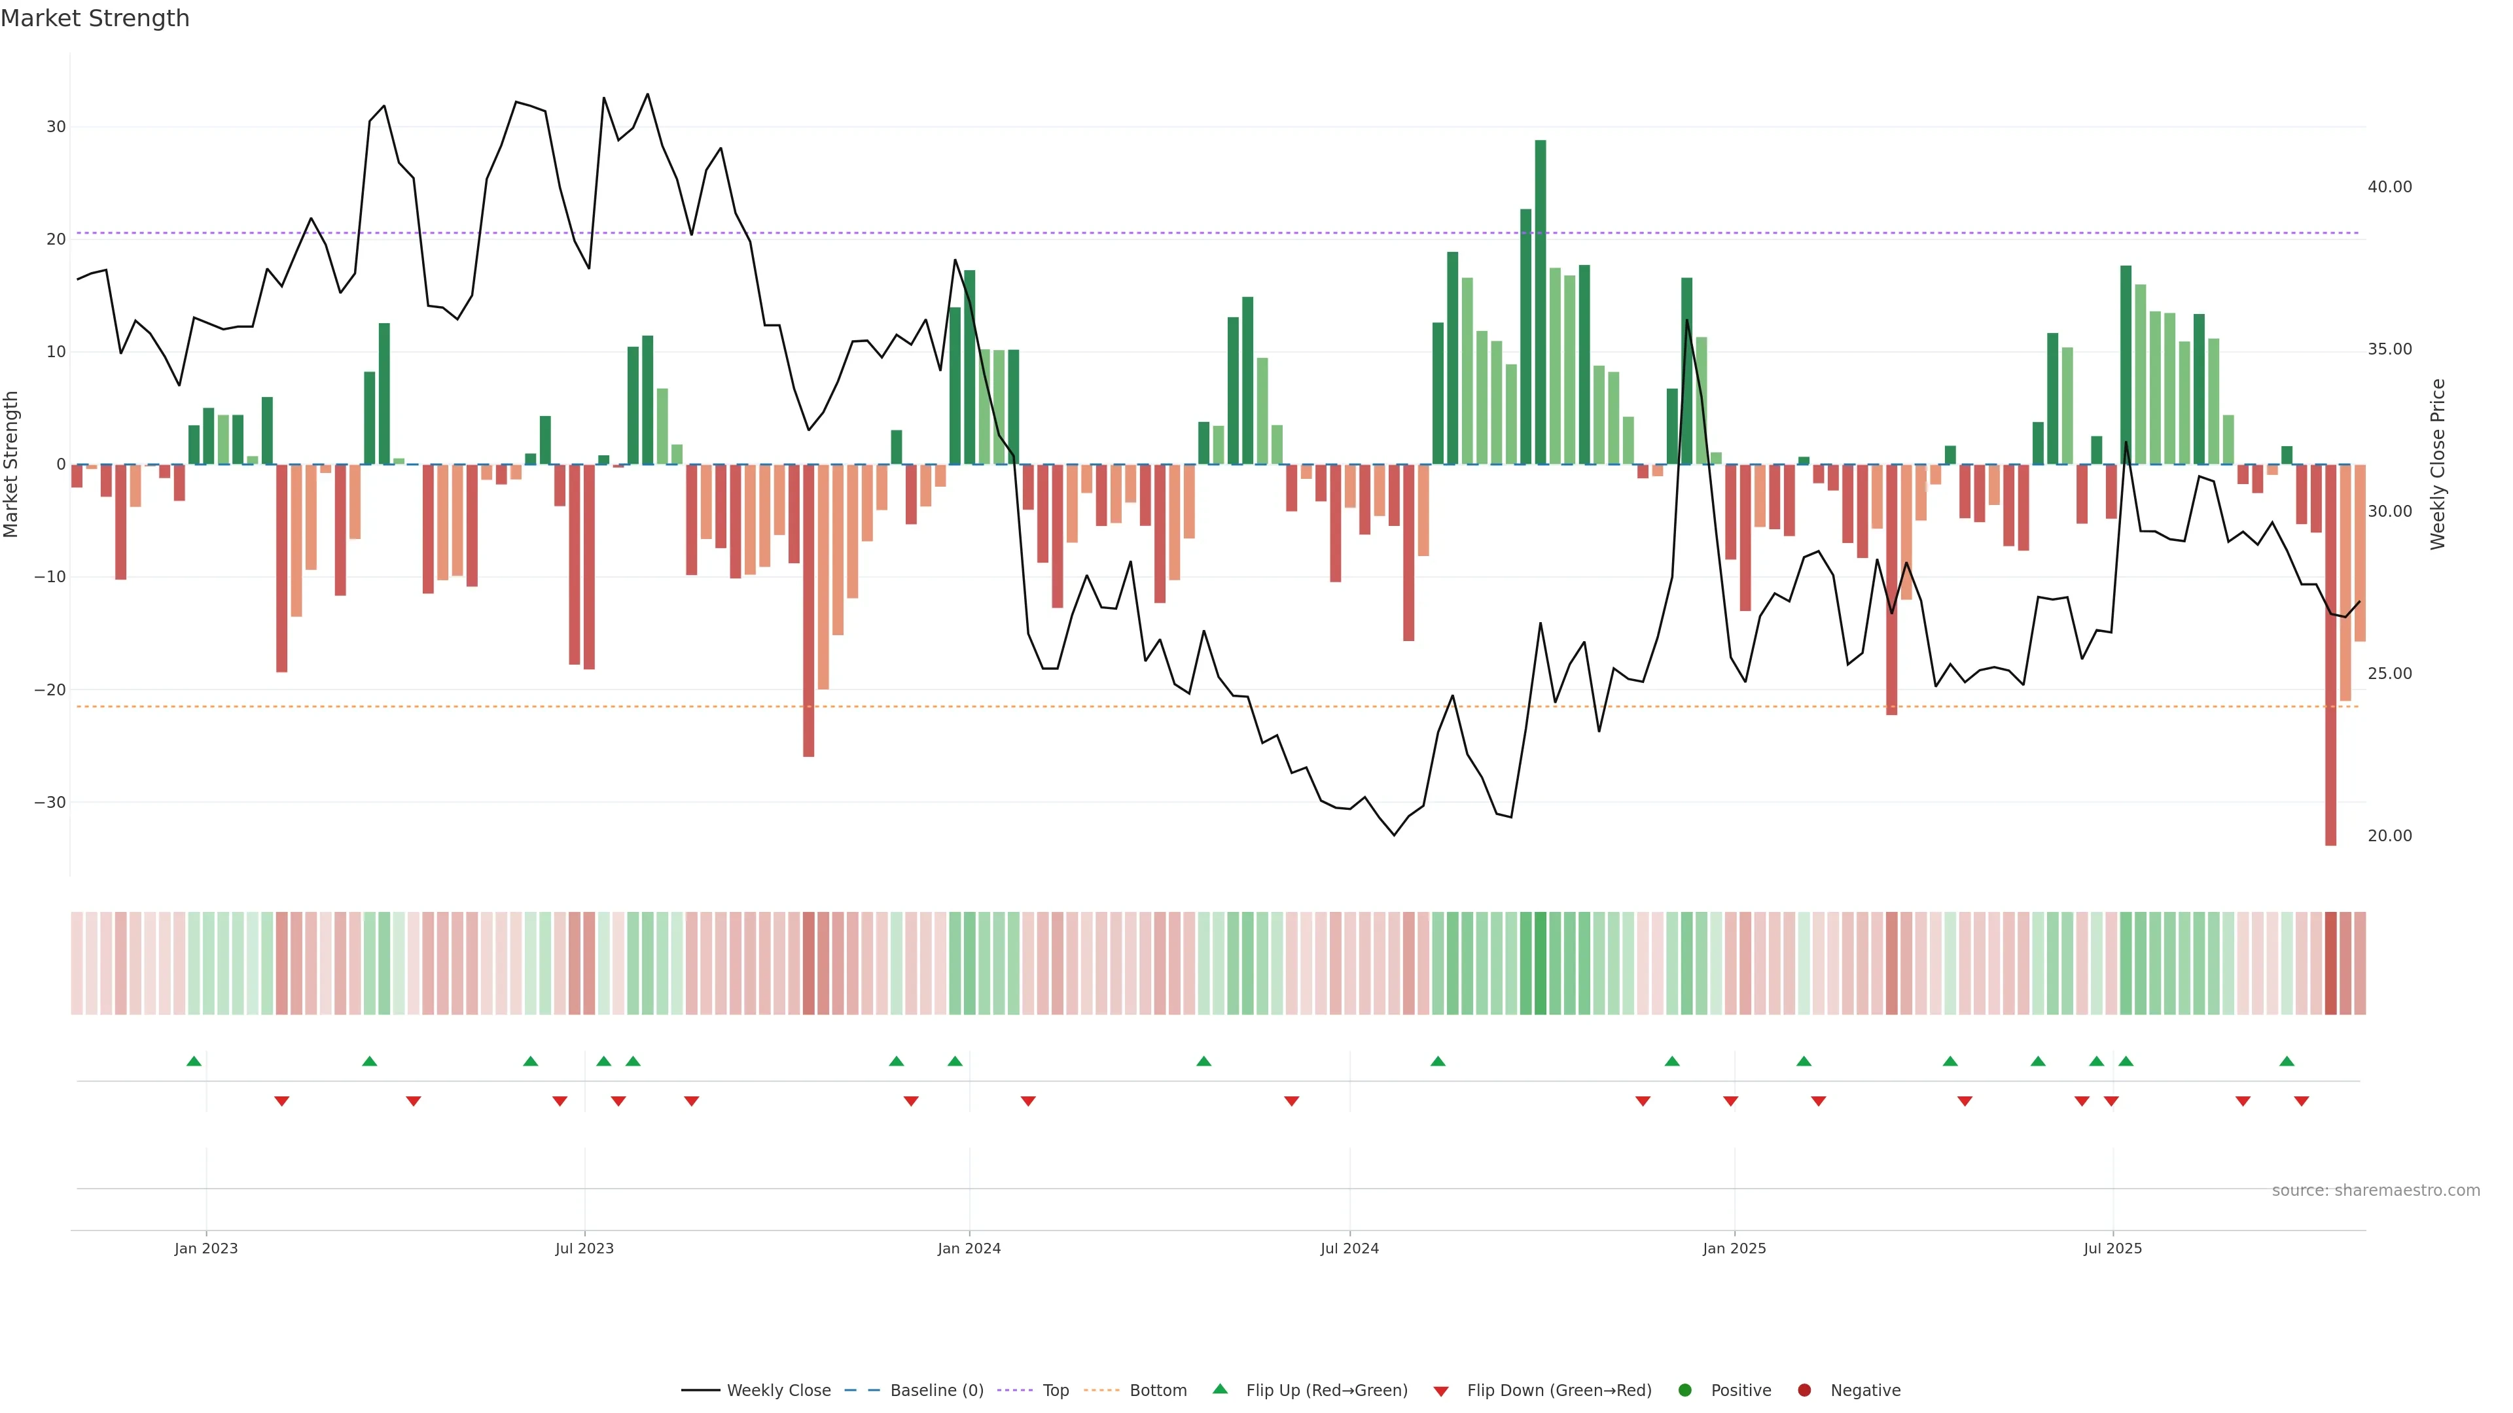Click the tallest dark green strength bar

point(1541,302)
